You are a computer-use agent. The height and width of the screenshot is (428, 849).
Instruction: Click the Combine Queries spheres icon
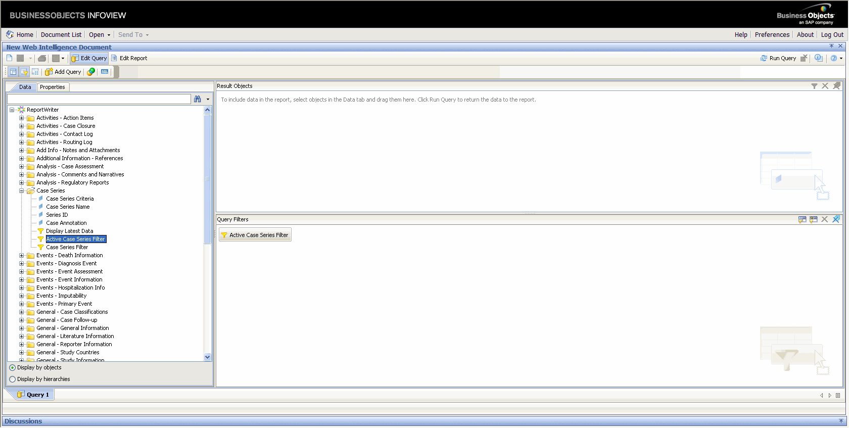[91, 72]
